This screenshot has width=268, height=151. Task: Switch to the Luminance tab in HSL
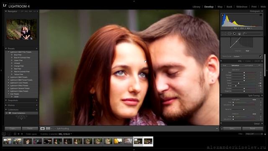(x=248, y=65)
